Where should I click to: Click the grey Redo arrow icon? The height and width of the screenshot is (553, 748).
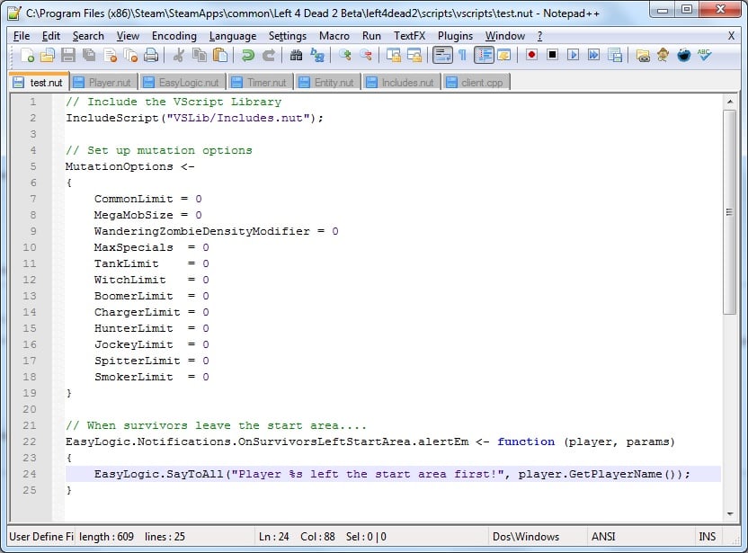tap(269, 56)
